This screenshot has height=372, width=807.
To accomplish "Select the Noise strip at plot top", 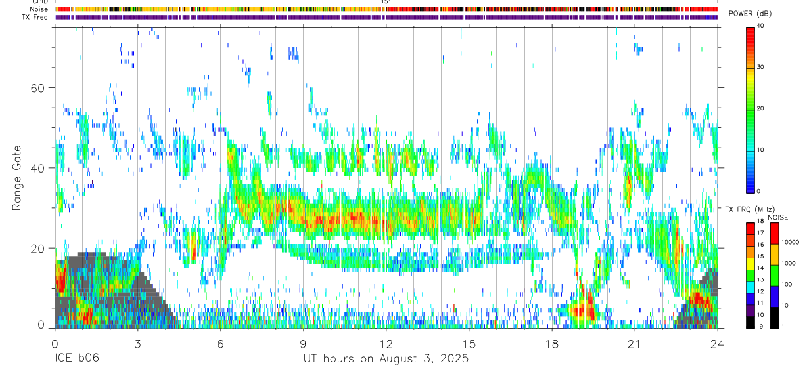I will pos(386,10).
